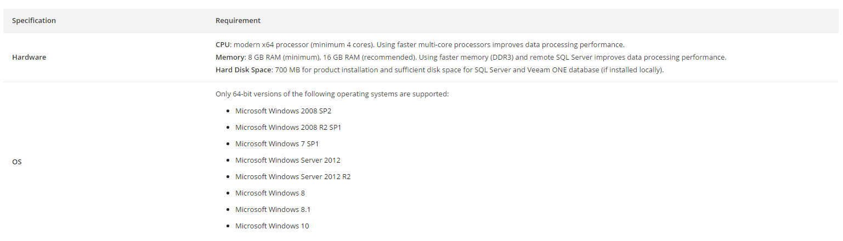Click the Requirement column header
843x241 pixels.
pos(238,21)
